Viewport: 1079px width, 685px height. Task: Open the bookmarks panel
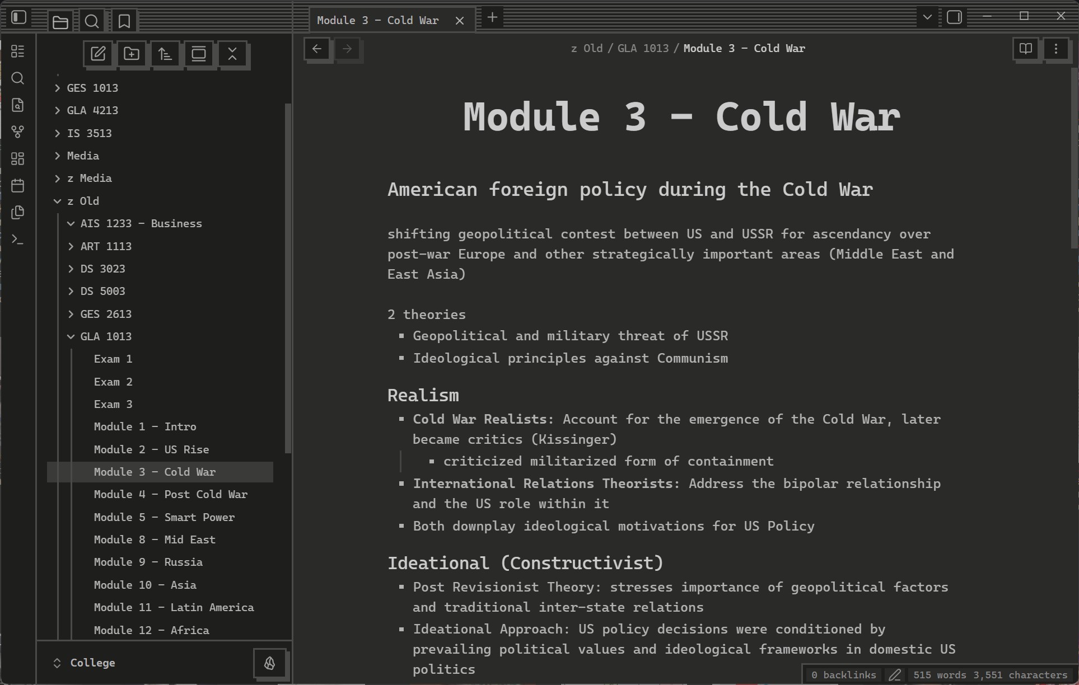[x=124, y=21]
